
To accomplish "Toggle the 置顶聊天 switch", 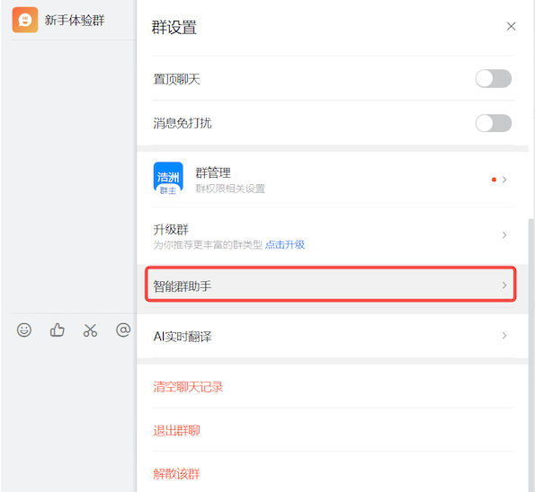I will [494, 79].
